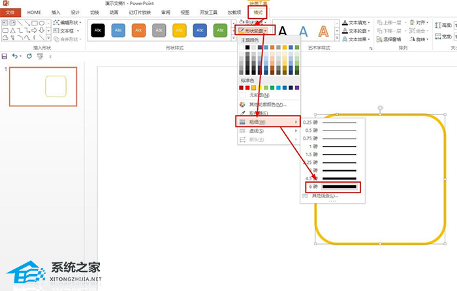Viewport: 457px width, 291px height.
Task: Open the 旋转 rotate dropdown
Action: (x=419, y=39)
